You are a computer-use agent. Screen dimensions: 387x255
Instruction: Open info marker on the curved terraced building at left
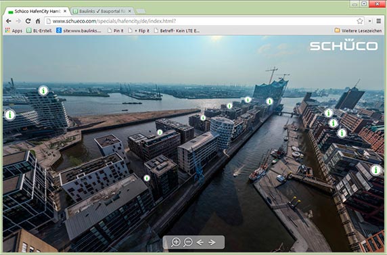(43, 91)
